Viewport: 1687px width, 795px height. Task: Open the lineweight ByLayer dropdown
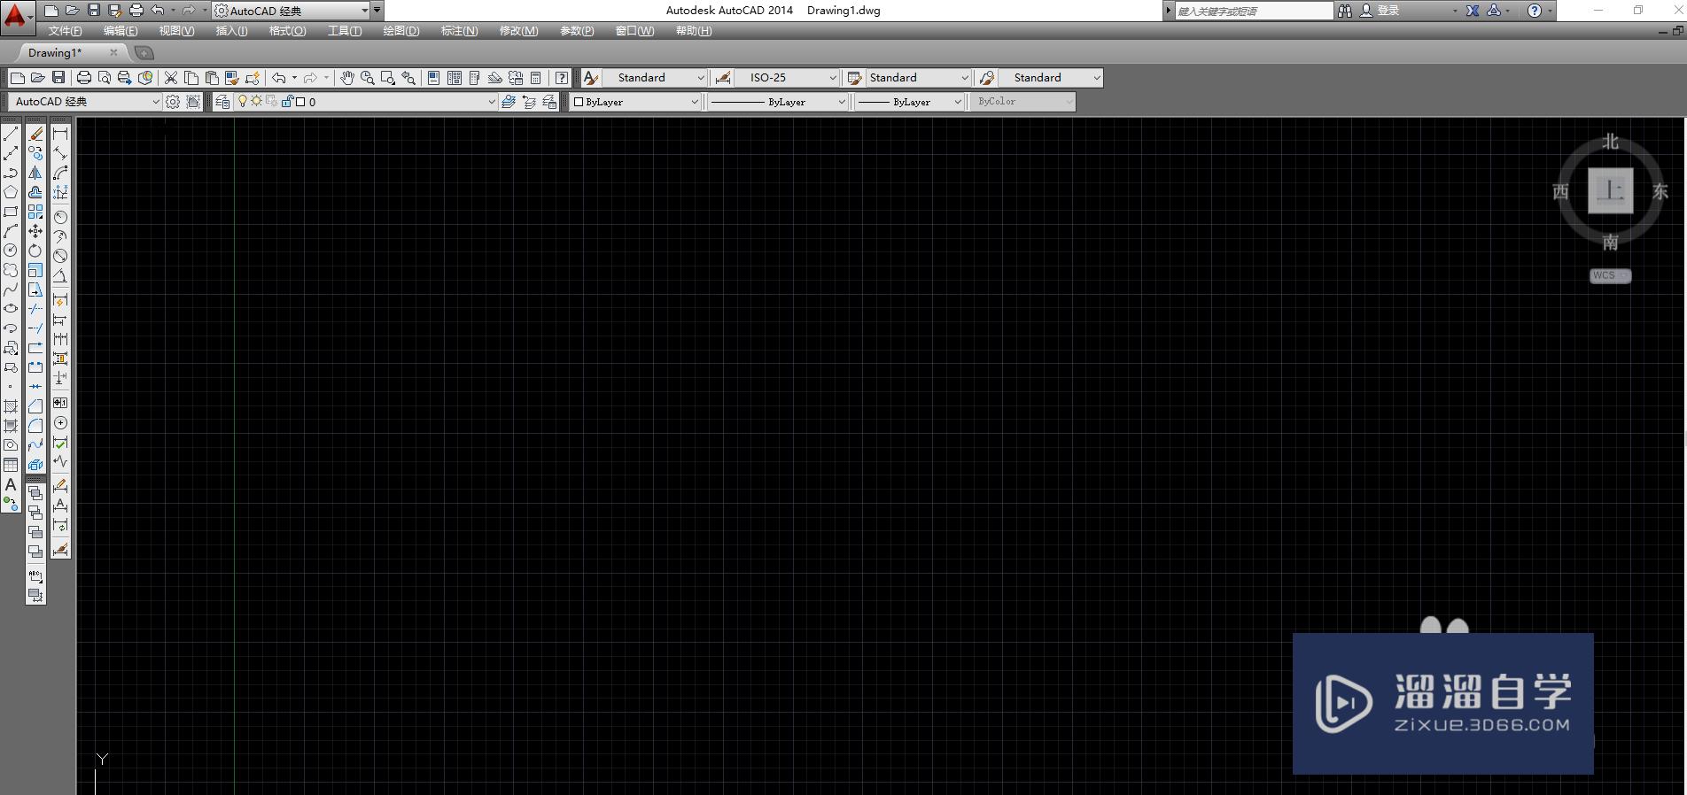[x=910, y=102]
